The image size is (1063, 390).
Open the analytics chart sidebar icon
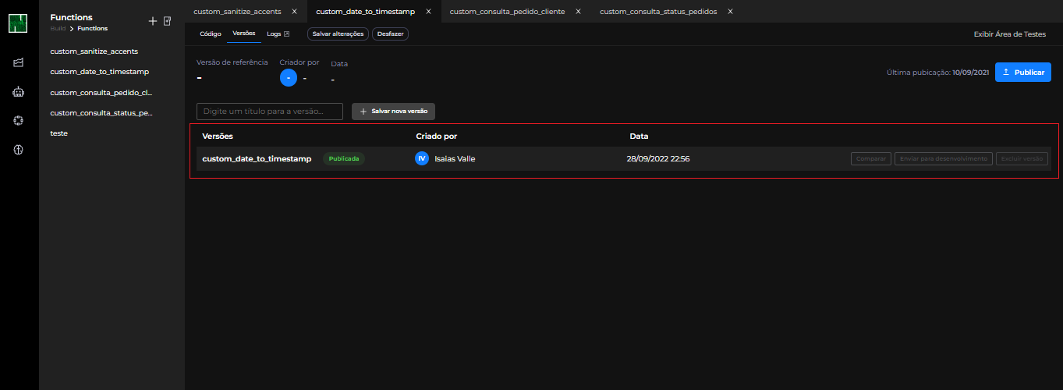19,62
